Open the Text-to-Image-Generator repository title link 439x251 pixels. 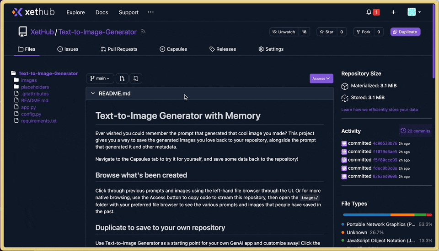coord(97,32)
